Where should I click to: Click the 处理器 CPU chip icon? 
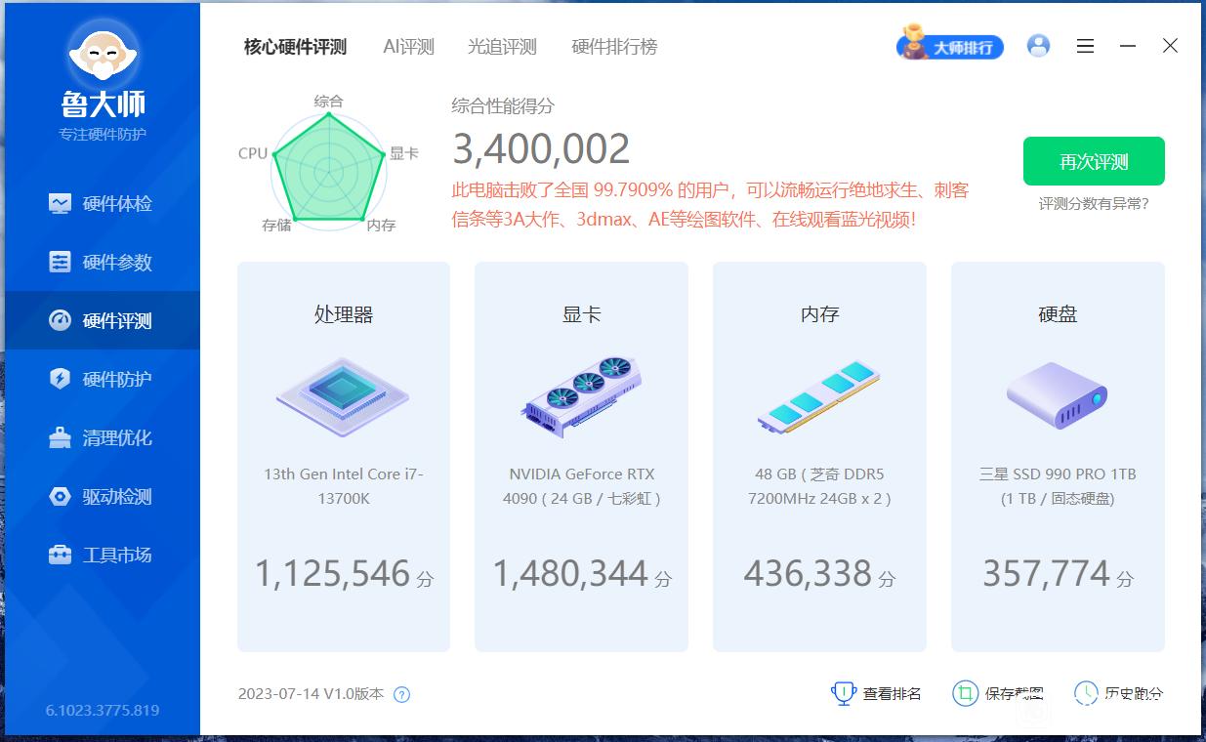(343, 397)
